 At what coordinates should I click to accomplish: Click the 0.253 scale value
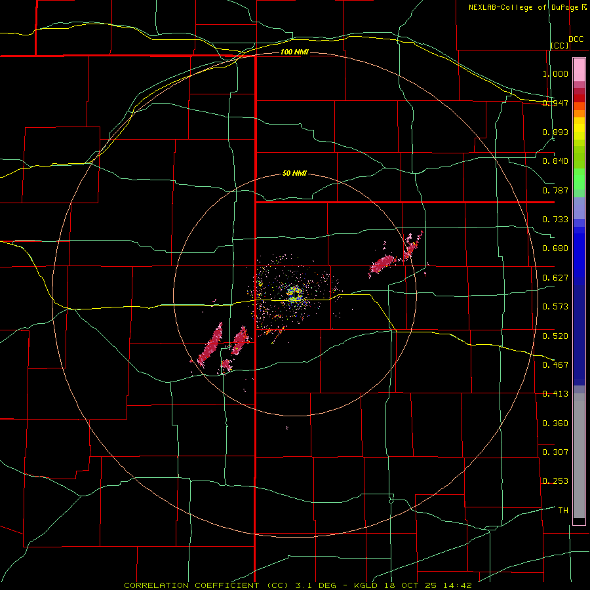click(x=555, y=481)
